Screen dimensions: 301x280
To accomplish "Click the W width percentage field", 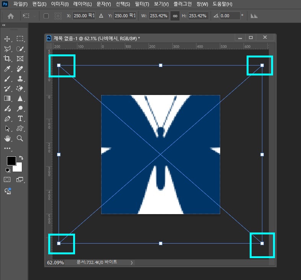I will [159, 16].
